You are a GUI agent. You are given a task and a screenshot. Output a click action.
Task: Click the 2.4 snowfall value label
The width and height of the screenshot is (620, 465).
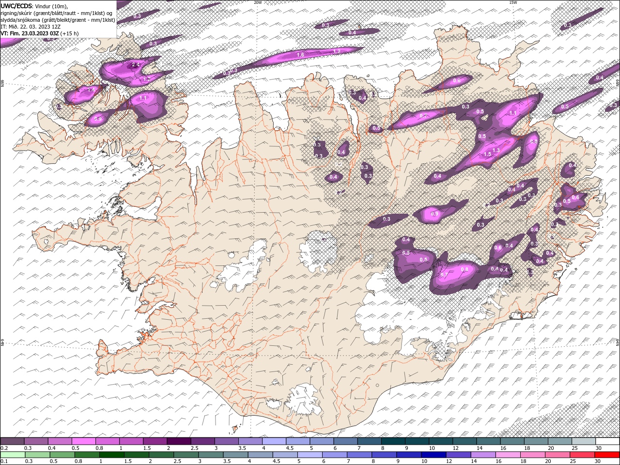pos(136,64)
